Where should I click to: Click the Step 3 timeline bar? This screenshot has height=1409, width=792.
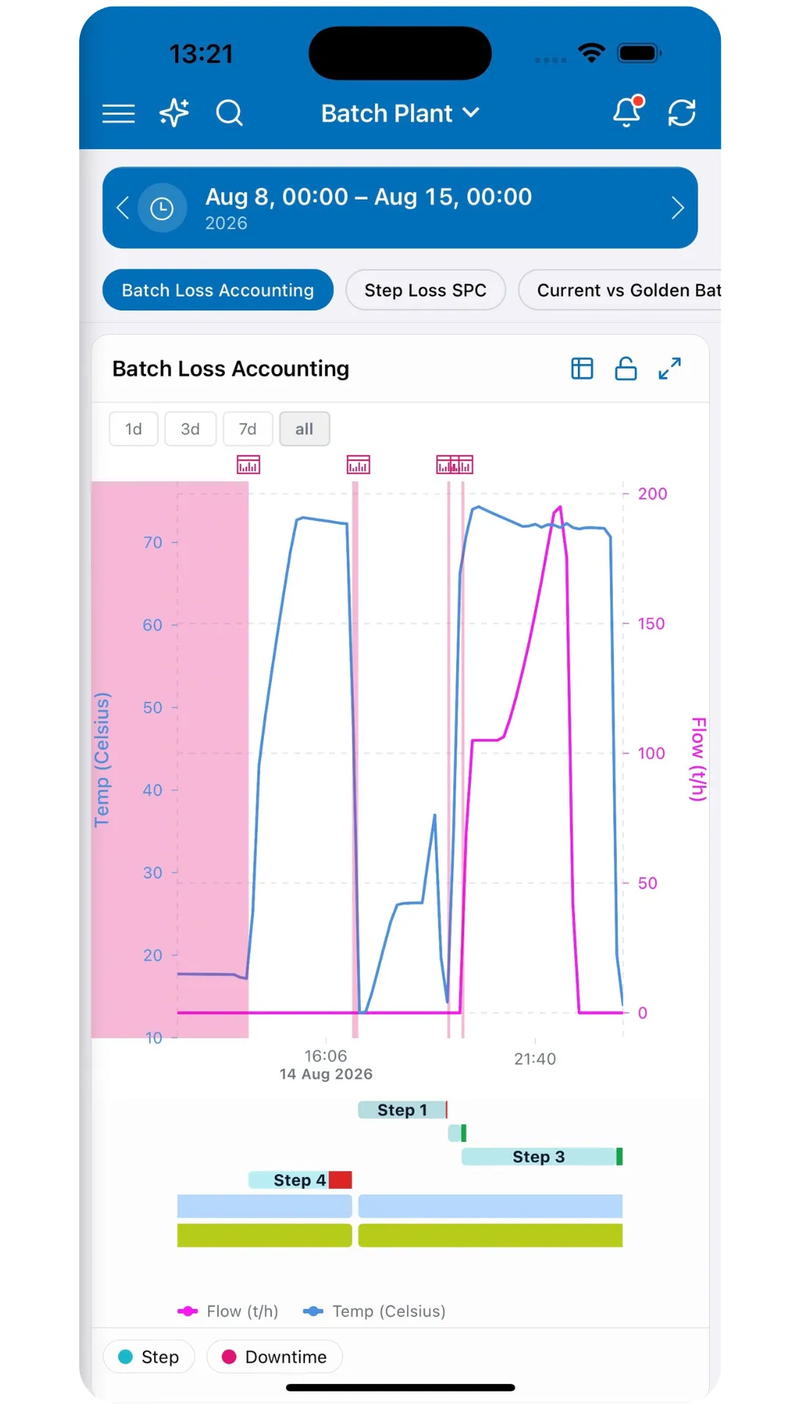tap(539, 1157)
